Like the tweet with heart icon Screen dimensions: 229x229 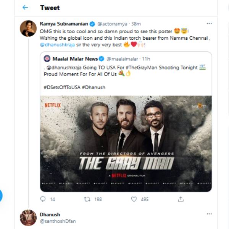tap(134, 199)
